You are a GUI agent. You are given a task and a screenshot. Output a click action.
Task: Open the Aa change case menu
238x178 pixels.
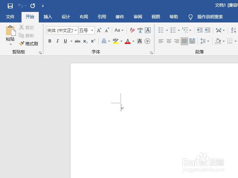click(119, 30)
